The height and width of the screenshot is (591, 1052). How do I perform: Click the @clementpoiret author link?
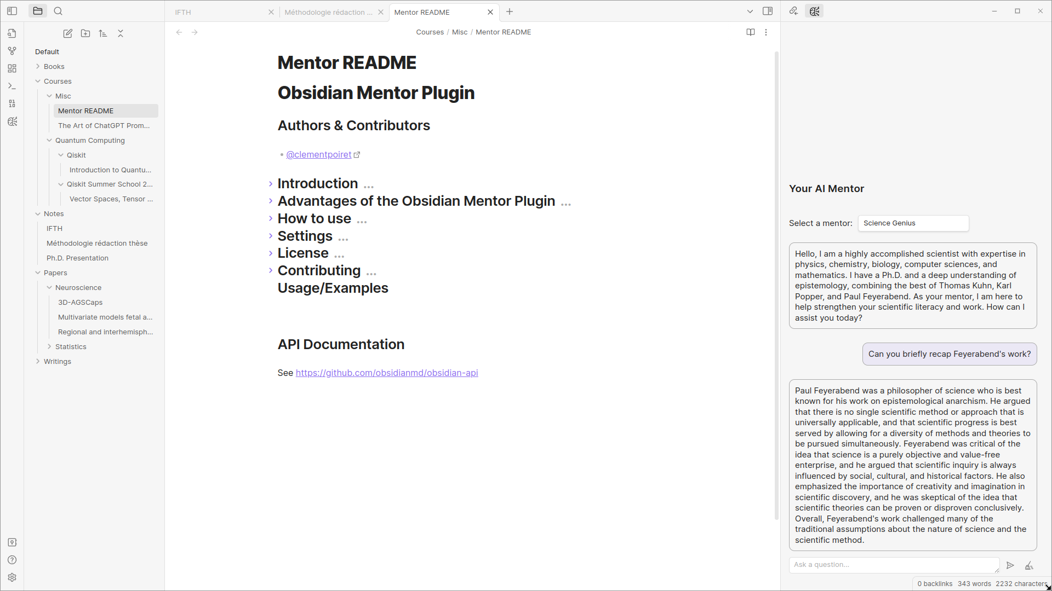[x=319, y=154]
